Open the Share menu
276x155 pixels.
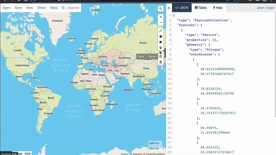point(41,8)
